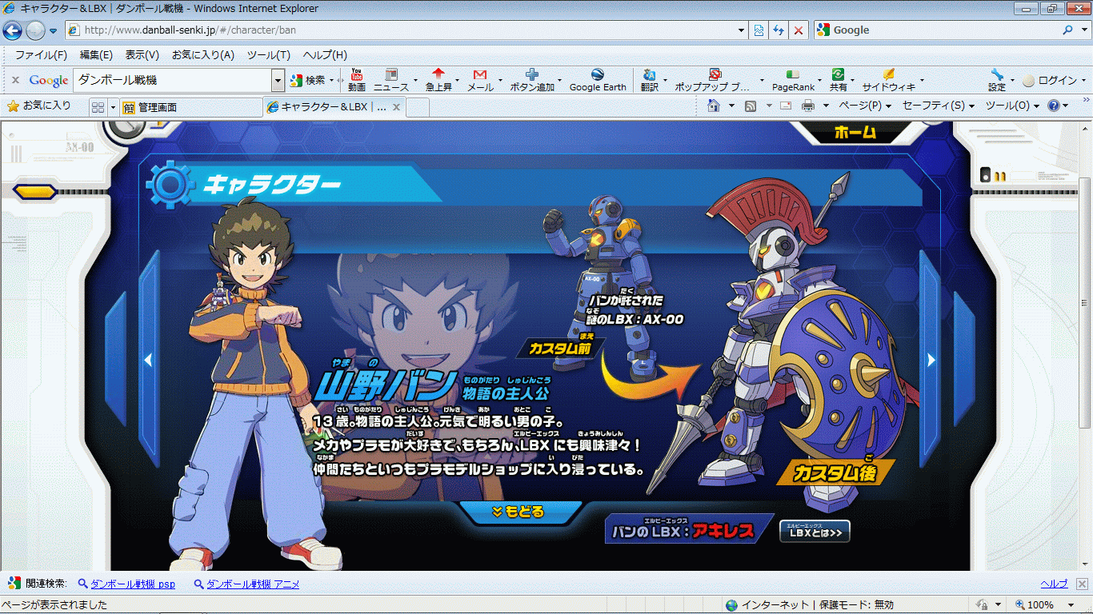Open the ツール(T) menu
The width and height of the screenshot is (1093, 614).
(268, 55)
